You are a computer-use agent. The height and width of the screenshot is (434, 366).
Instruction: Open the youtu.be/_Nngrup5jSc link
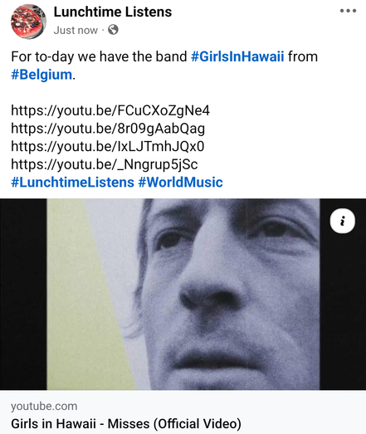(x=105, y=164)
